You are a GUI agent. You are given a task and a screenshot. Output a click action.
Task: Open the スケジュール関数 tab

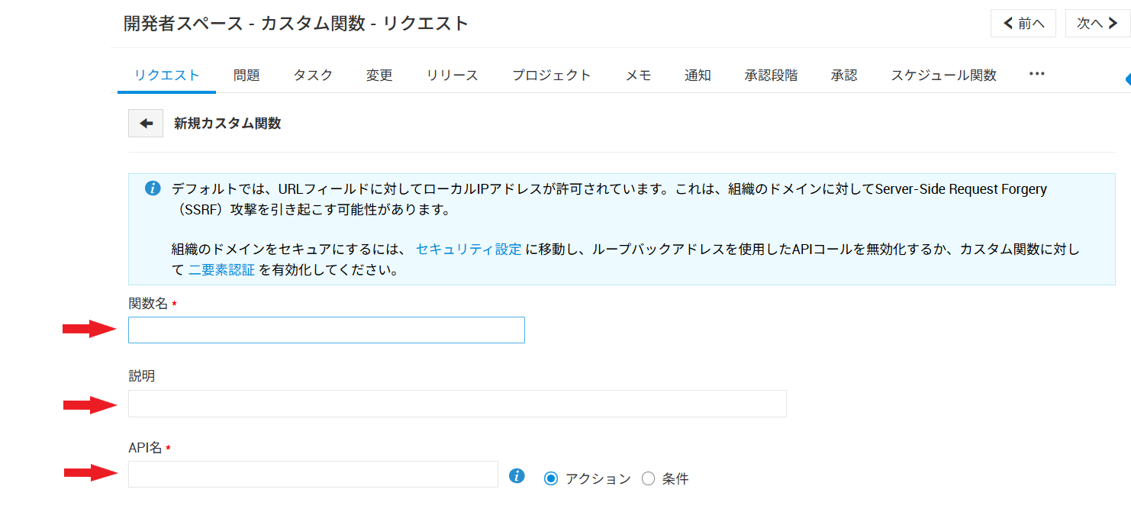(x=943, y=76)
